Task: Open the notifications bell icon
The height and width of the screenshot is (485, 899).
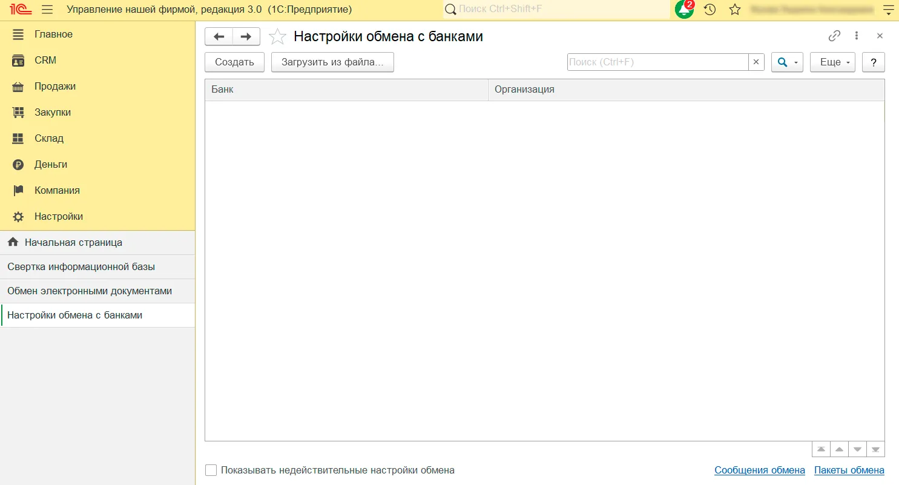Action: click(x=684, y=10)
